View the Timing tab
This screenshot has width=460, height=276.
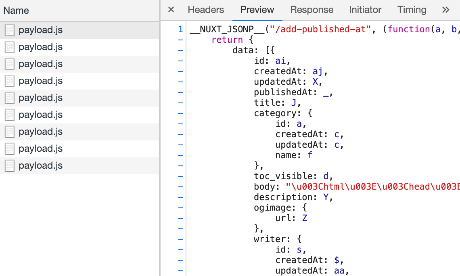(x=412, y=10)
